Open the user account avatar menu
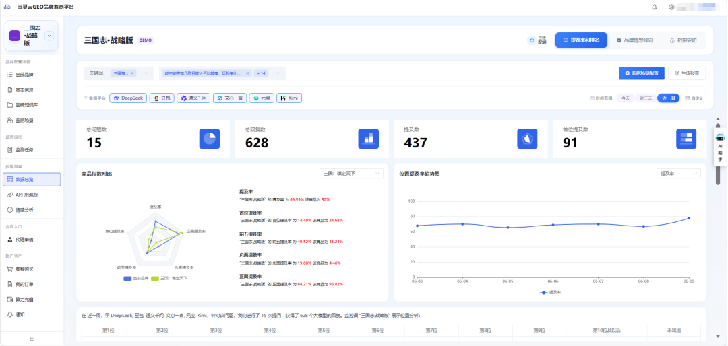Image resolution: width=728 pixels, height=346 pixels. 671,7
